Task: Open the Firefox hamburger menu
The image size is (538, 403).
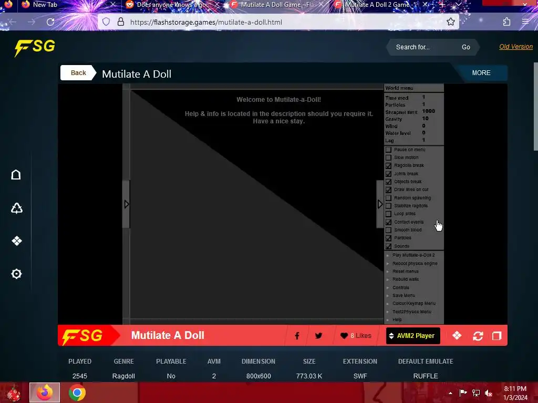Action: pos(525,22)
